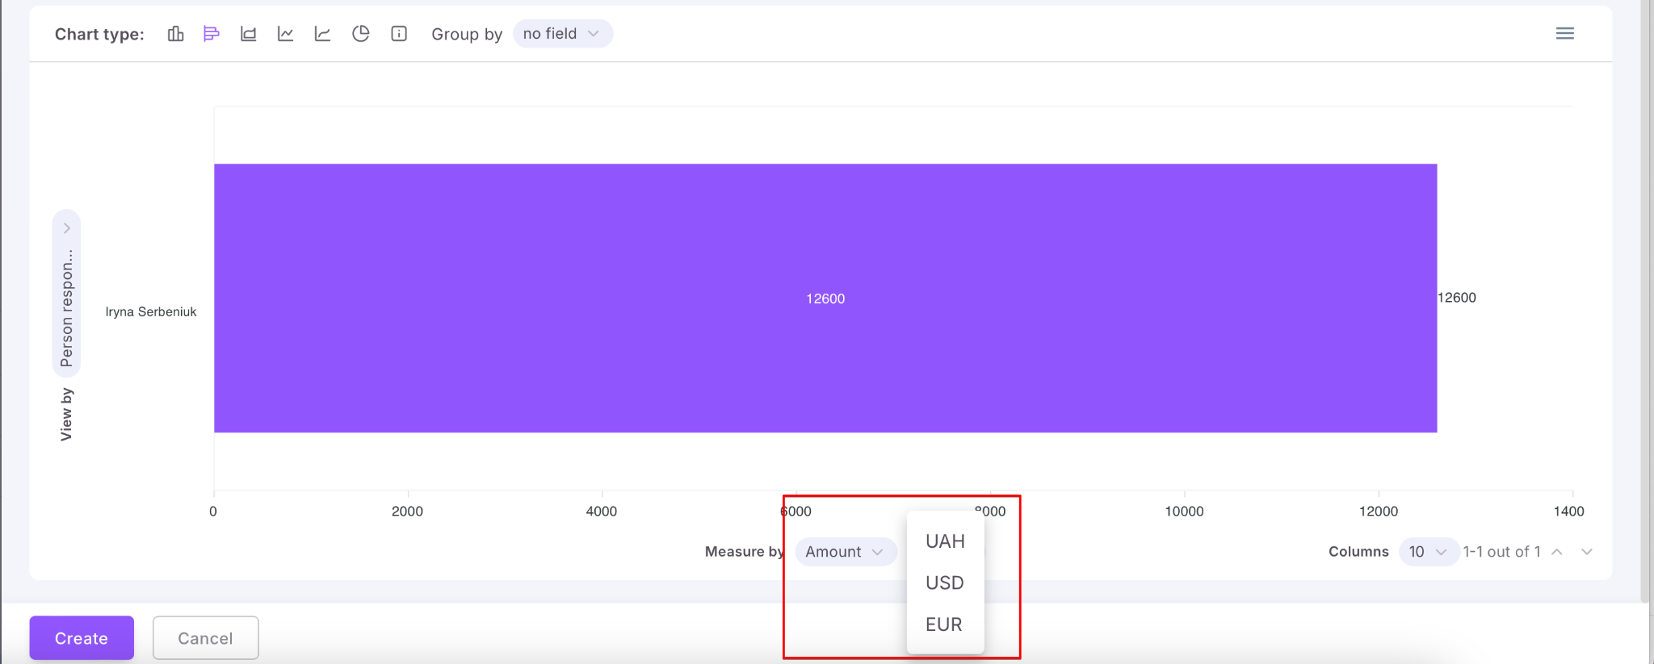Choose the fifth chart type line icon
Image resolution: width=1654 pixels, height=664 pixels.
pos(322,34)
